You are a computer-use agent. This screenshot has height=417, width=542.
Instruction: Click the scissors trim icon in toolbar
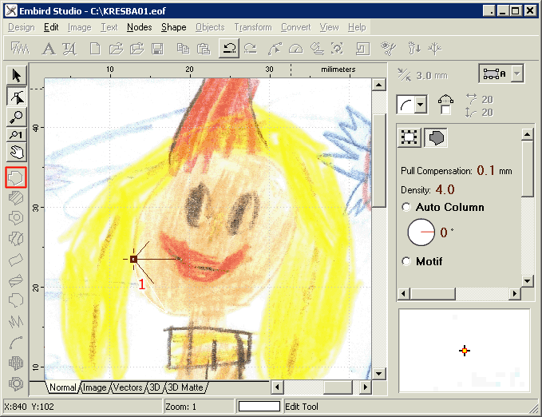point(388,49)
